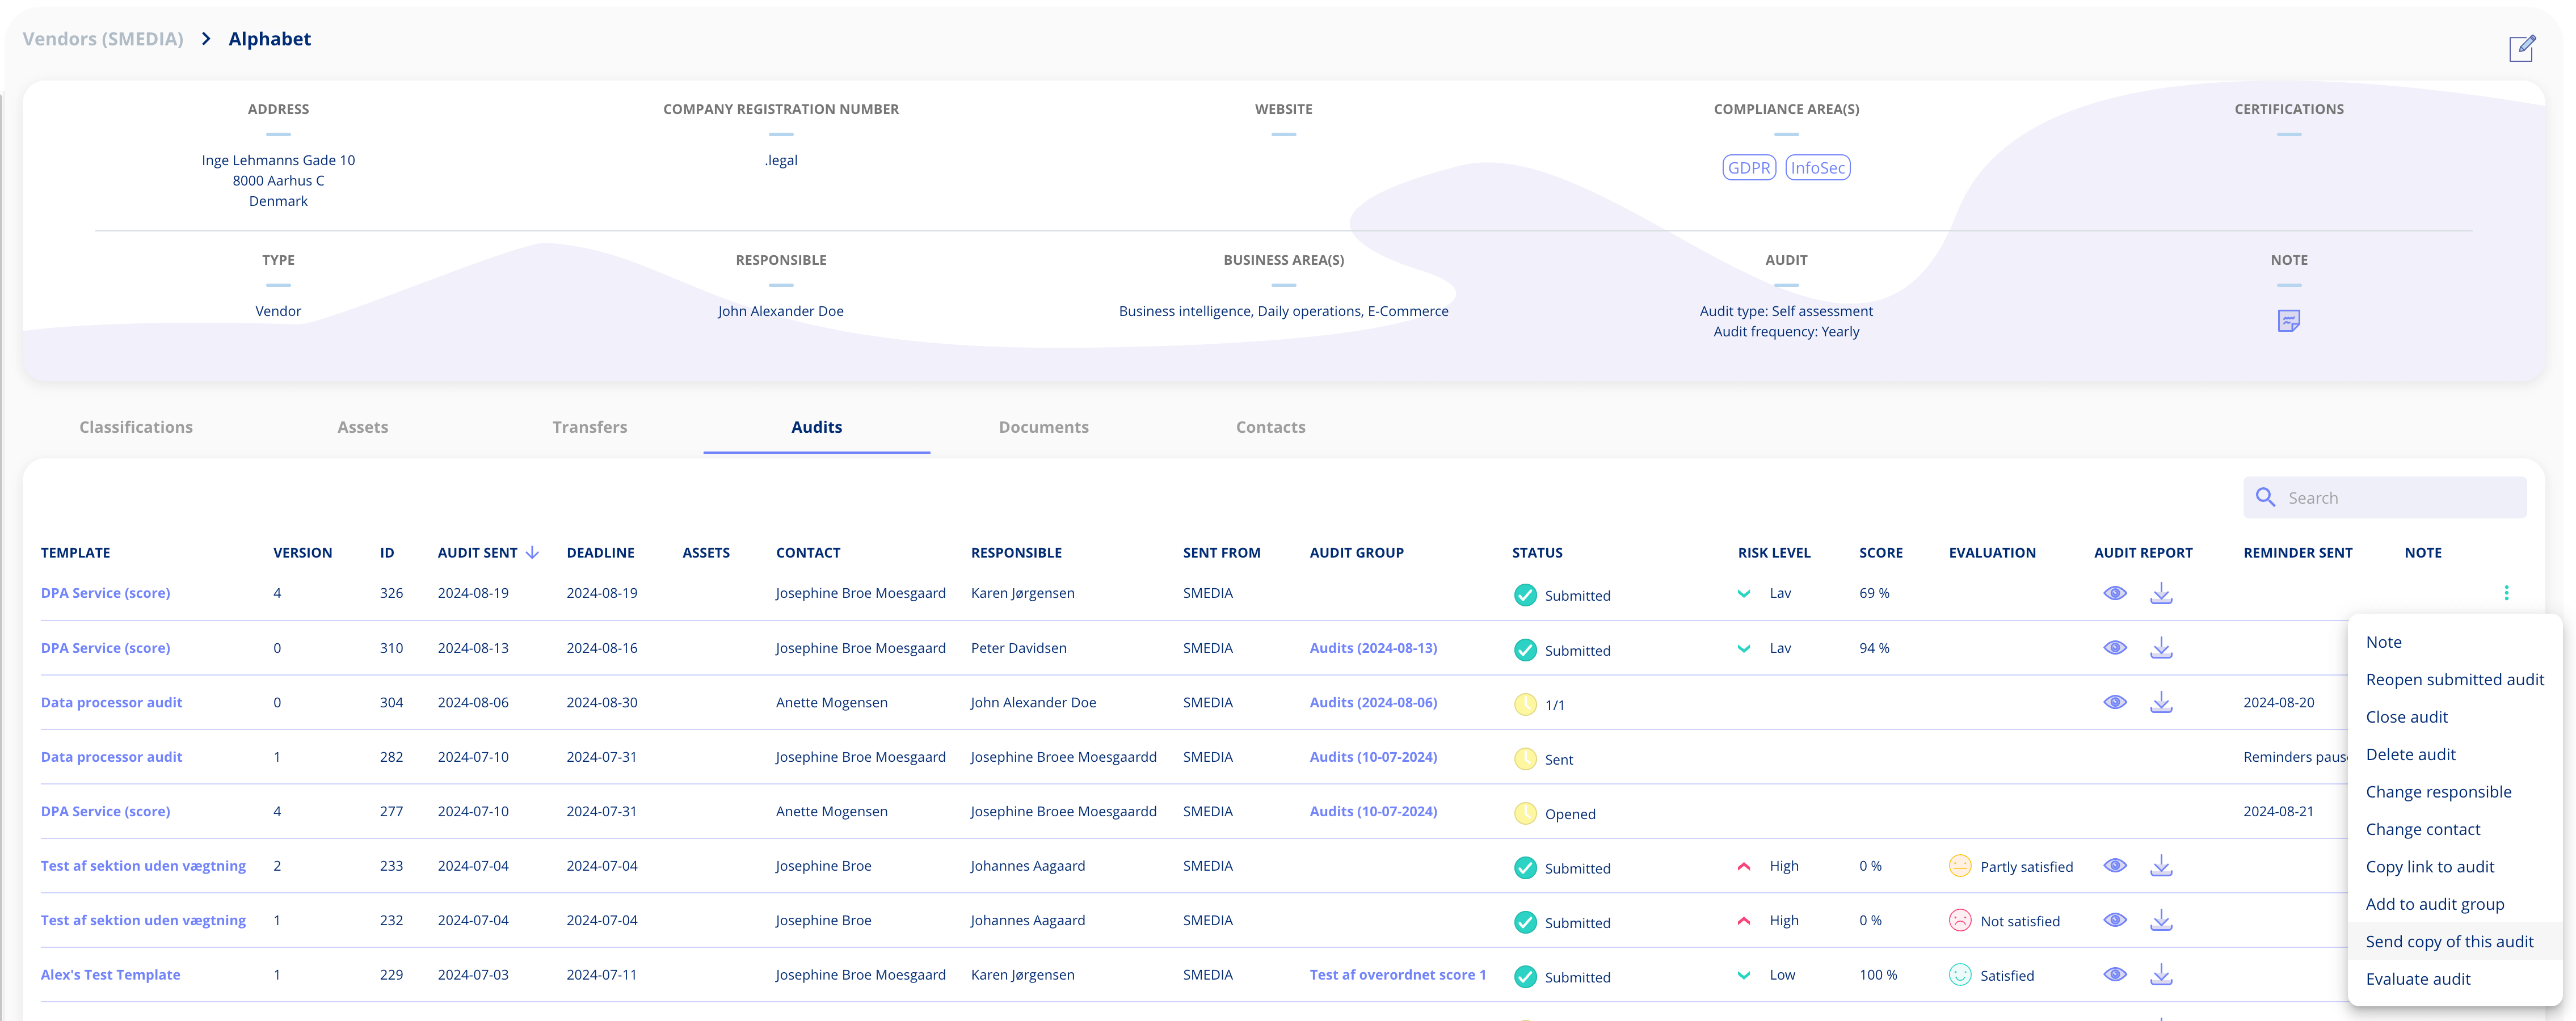This screenshot has width=2576, height=1021.
Task: Select the Audits tab
Action: tap(817, 427)
